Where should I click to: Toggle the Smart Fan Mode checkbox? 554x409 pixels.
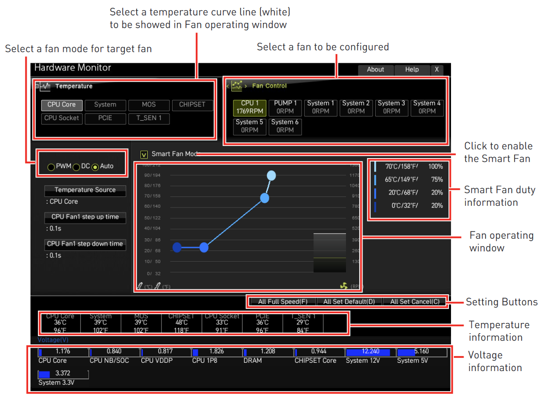144,155
